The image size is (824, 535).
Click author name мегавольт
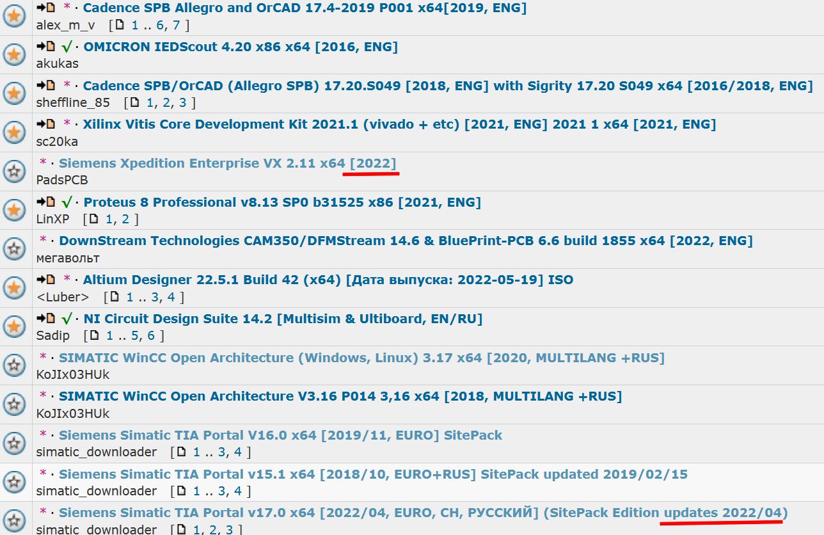click(68, 259)
